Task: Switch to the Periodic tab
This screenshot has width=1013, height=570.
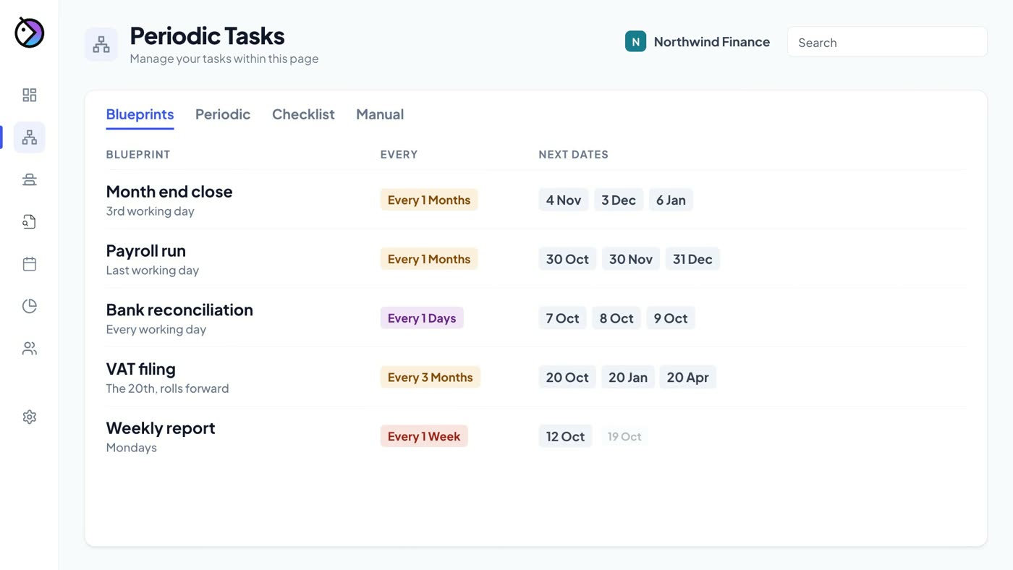Action: click(223, 114)
